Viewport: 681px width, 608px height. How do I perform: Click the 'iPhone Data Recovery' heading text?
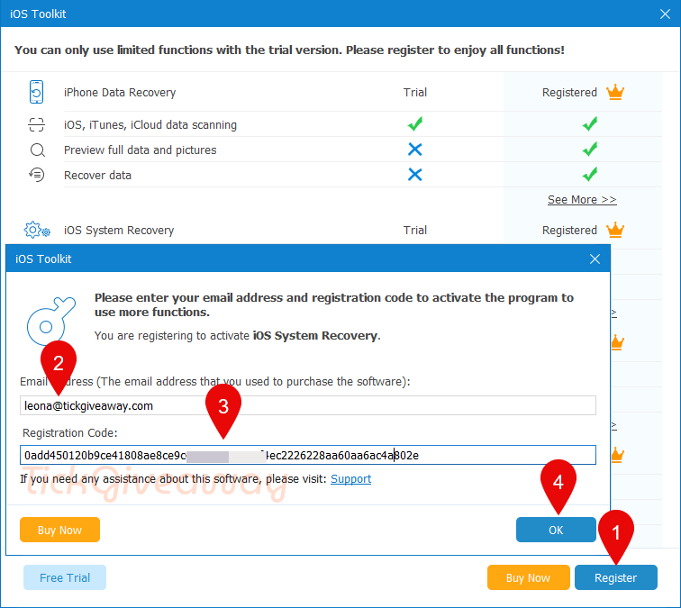(120, 93)
